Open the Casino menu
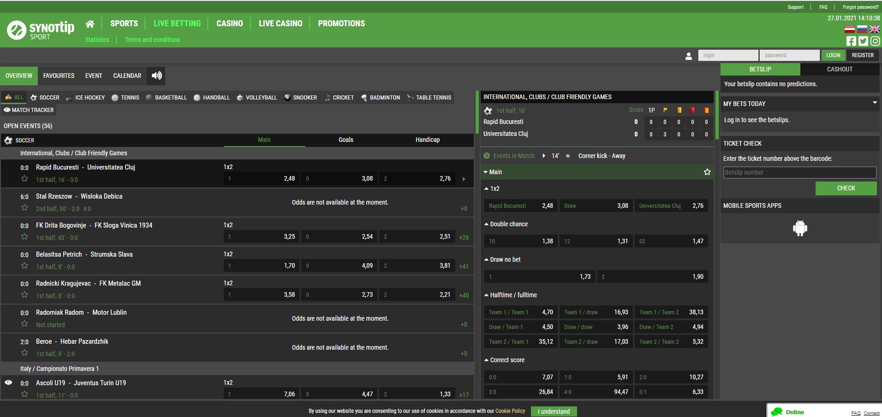This screenshot has height=417, width=882. [230, 23]
